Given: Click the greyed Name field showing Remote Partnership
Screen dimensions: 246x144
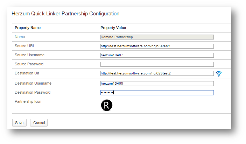Looking at the screenshot, I should tap(157, 37).
